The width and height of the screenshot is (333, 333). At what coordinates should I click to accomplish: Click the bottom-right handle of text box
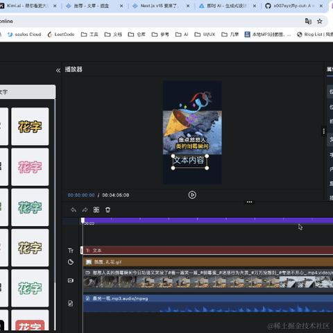point(207,168)
